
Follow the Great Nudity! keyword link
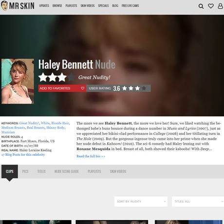click(29, 123)
